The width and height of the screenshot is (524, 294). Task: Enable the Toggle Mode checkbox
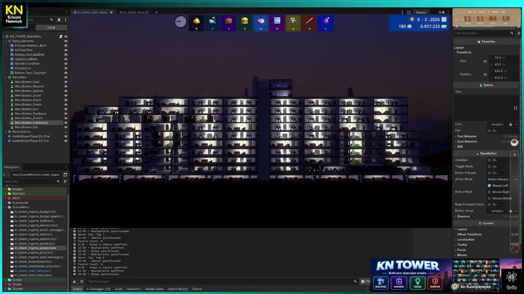[489, 167]
